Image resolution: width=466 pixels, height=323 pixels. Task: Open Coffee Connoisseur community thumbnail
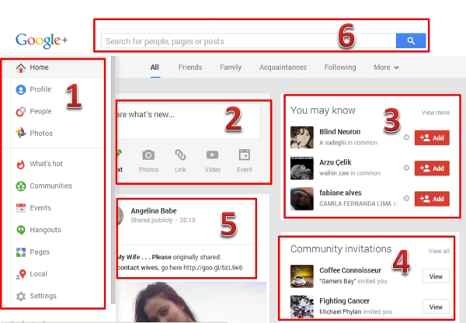point(301,276)
